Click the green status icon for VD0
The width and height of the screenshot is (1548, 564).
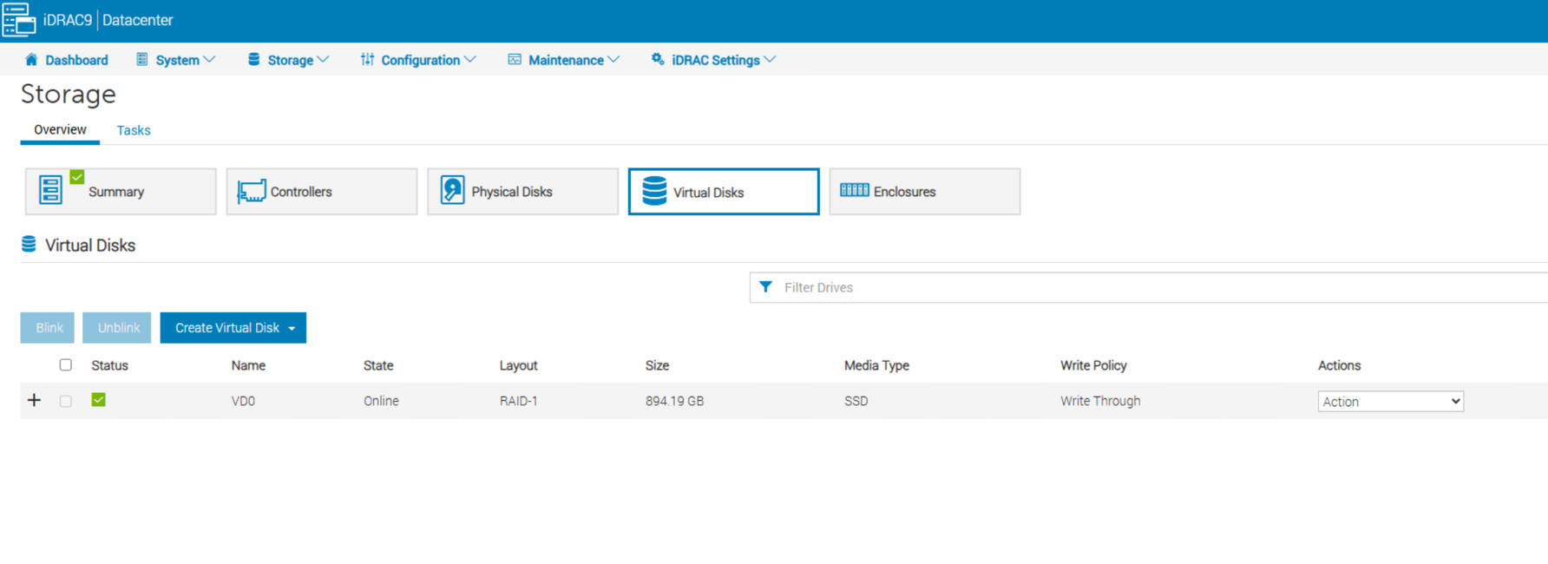(99, 400)
